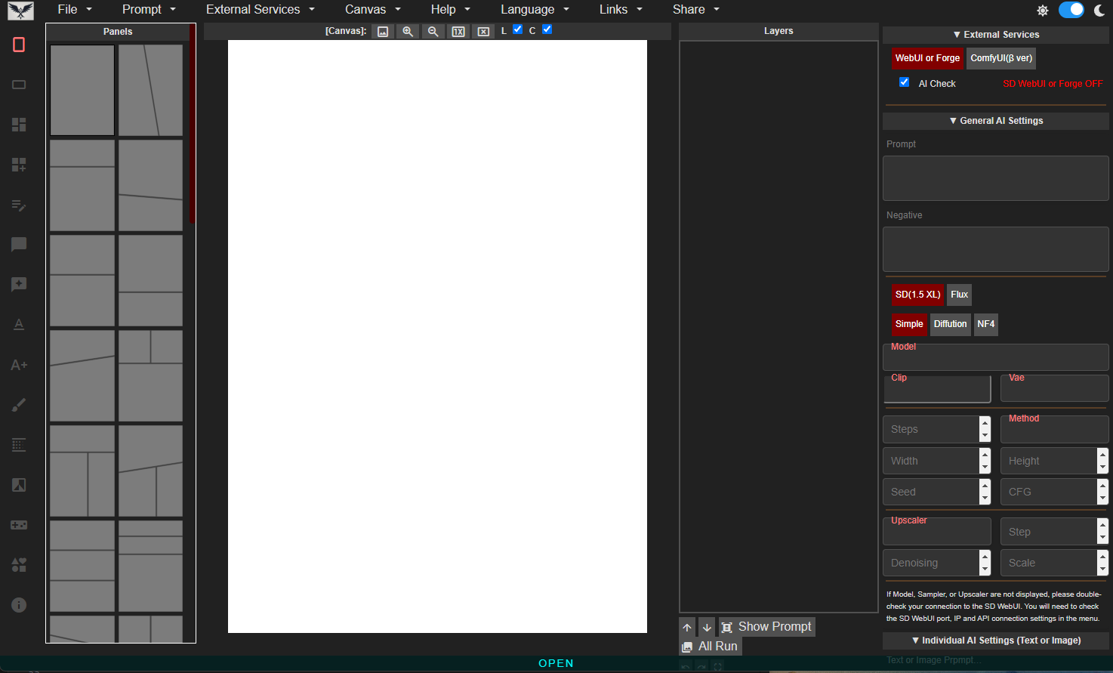
Task: Flip the light/dark theme switch
Action: tap(1071, 10)
